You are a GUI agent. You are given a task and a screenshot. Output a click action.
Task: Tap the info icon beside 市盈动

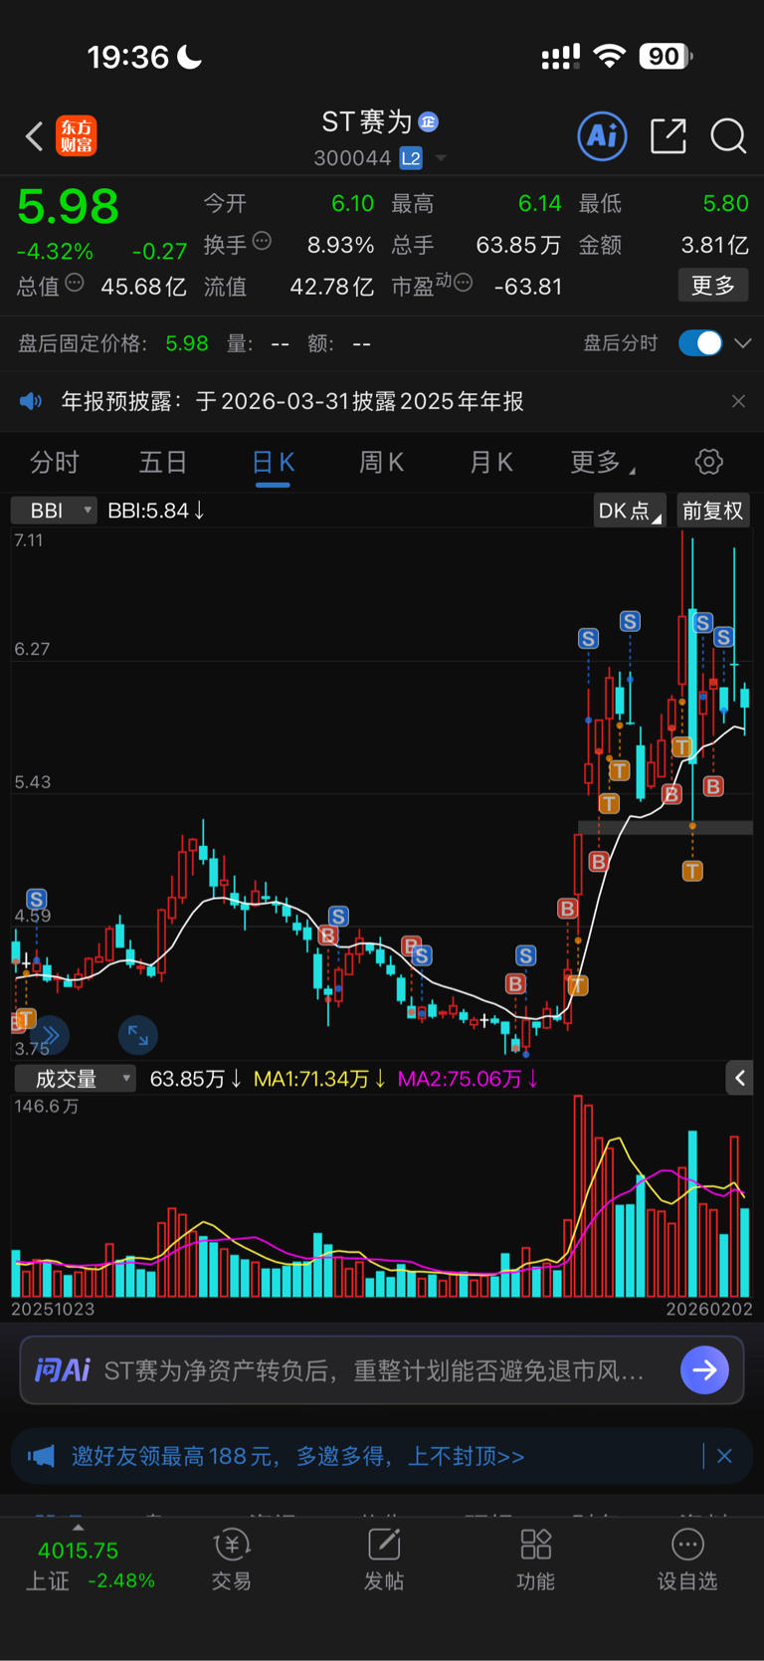tap(463, 284)
